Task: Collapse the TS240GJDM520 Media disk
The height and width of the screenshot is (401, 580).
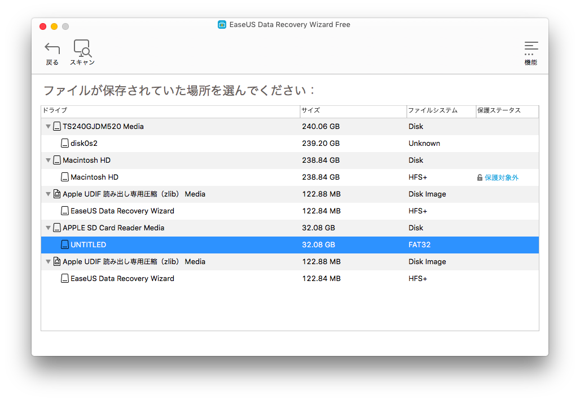Action: pos(48,127)
